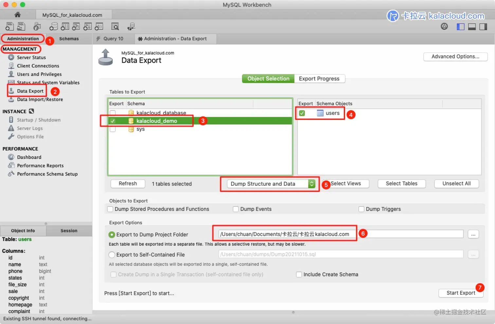Viewport: 495px width, 324px height.
Task: Create a new table toolbar icon
Action: (x=65, y=27)
